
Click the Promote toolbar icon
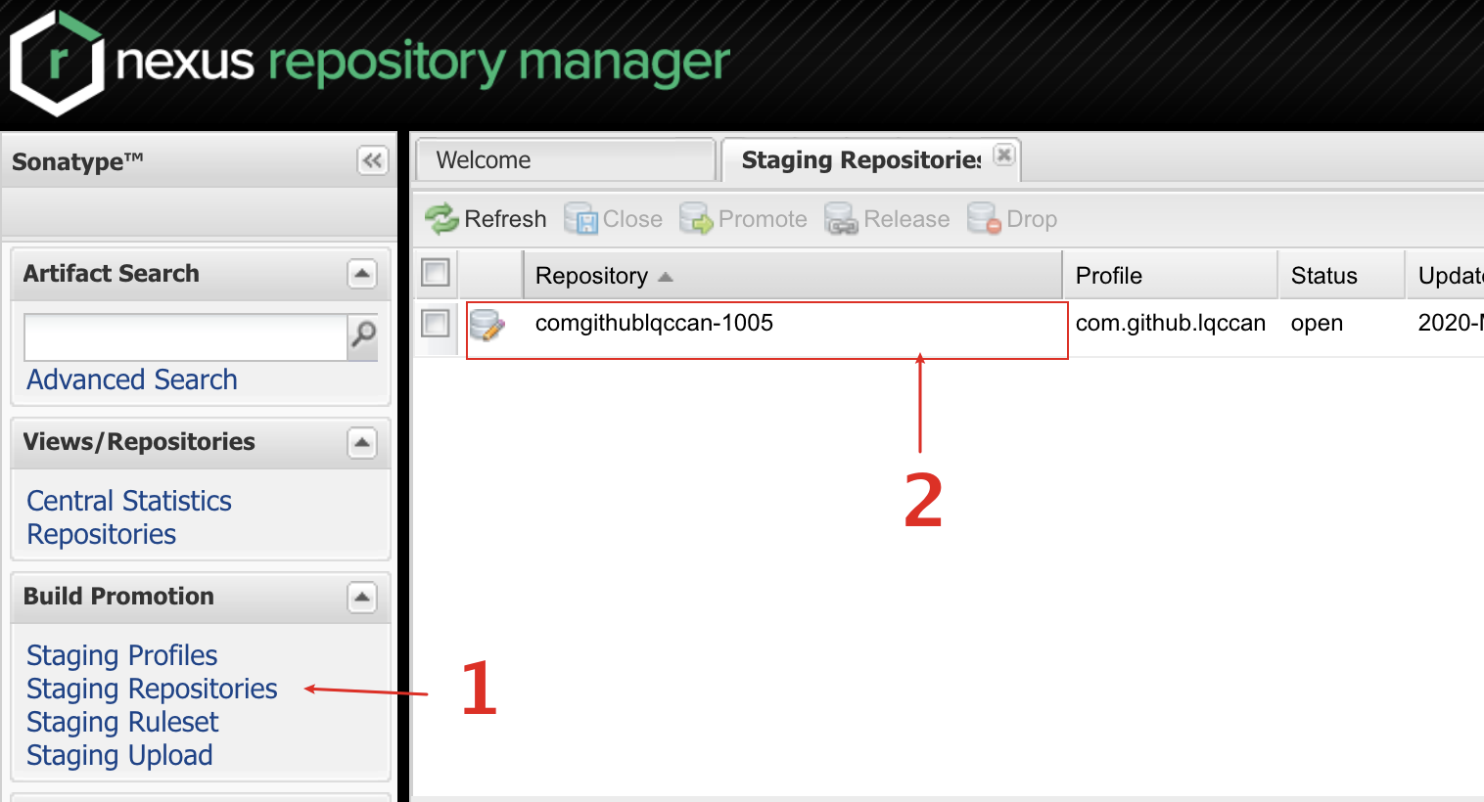point(696,218)
